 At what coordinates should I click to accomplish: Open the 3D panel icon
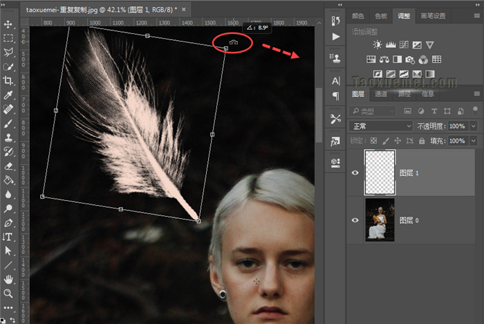point(335,163)
